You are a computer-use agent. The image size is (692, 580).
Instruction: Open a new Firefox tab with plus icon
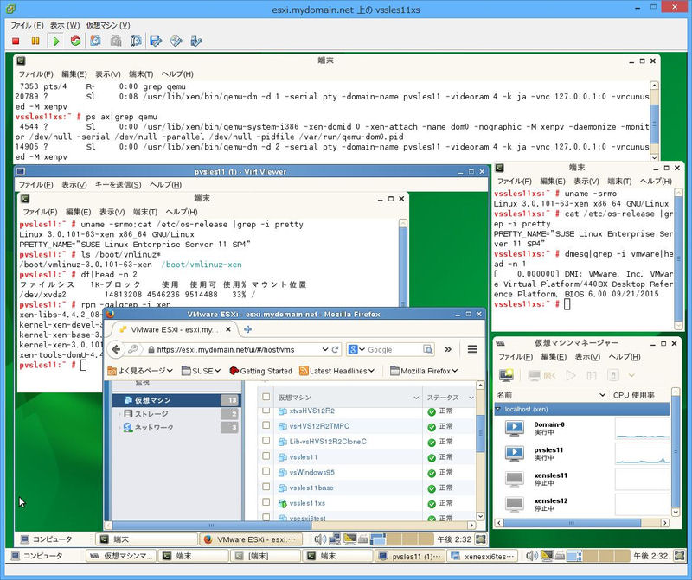pyautogui.click(x=248, y=329)
